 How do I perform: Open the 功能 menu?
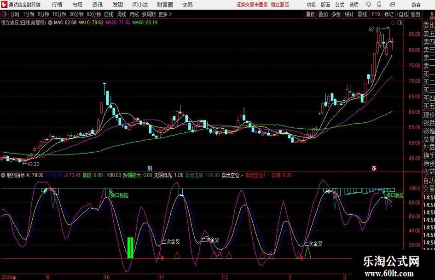coord(311,5)
